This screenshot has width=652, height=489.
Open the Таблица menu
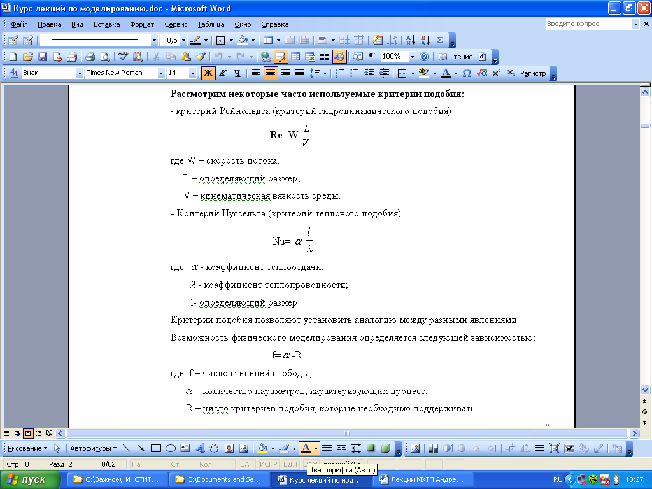click(211, 24)
